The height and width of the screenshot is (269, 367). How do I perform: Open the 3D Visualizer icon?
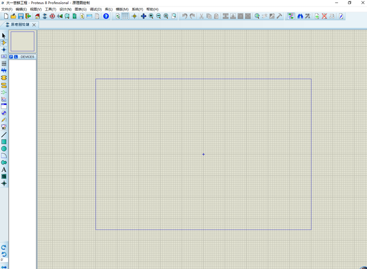tap(60, 16)
